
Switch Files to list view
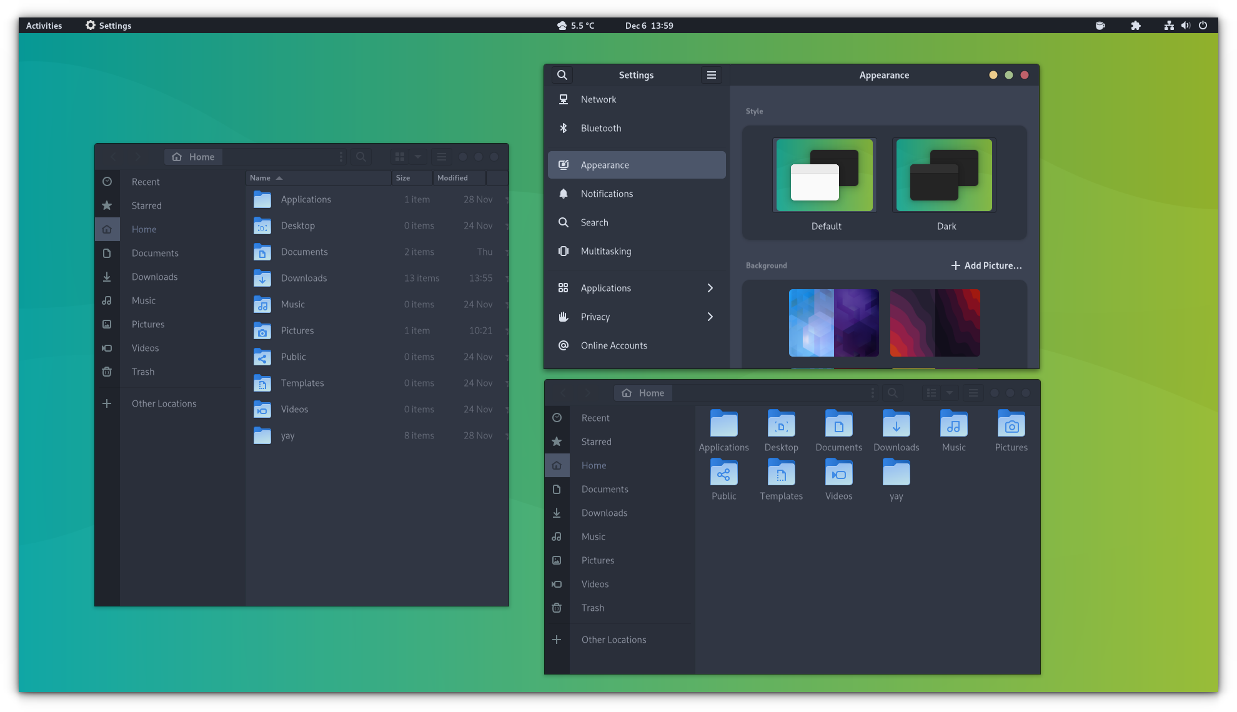[931, 393]
